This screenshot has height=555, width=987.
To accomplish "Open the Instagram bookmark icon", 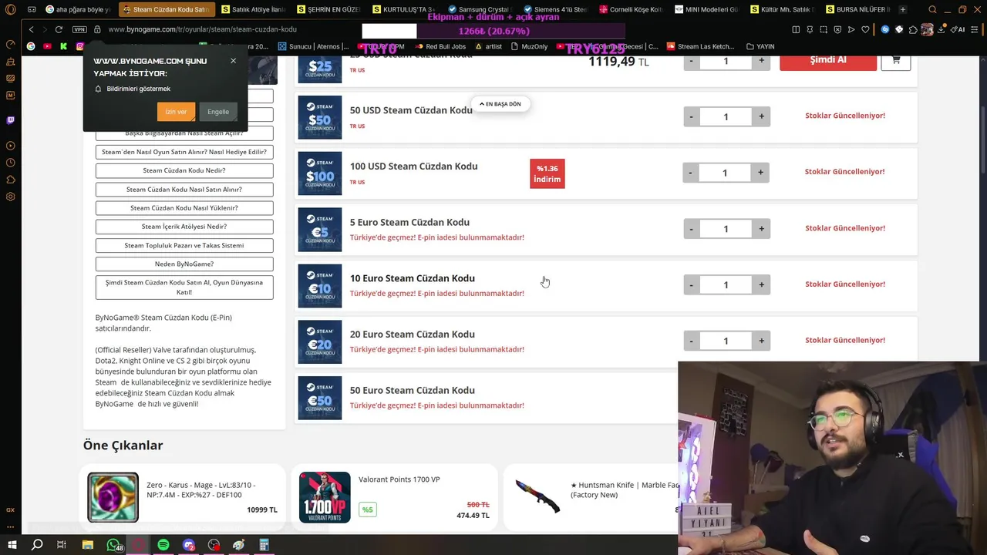I will [x=80, y=46].
